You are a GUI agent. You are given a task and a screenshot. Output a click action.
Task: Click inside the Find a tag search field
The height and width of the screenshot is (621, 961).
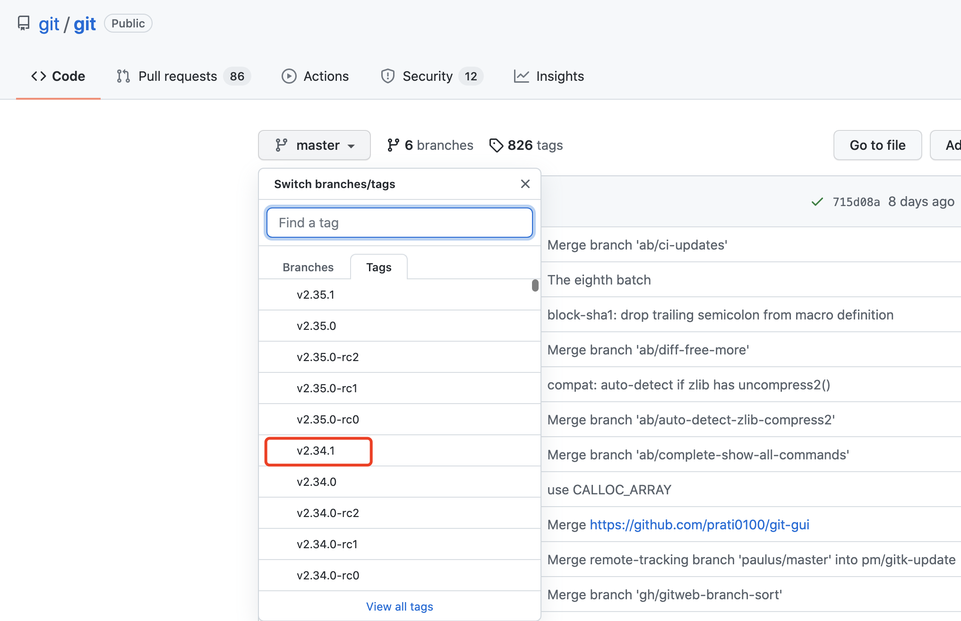click(x=399, y=223)
